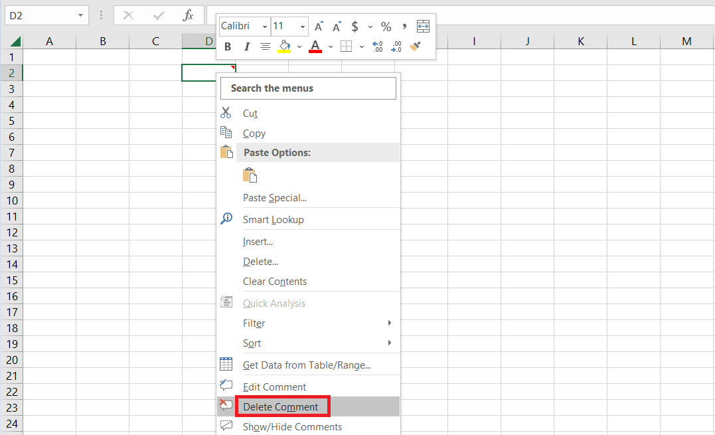This screenshot has height=435, width=715.
Task: Click the borders icon
Action: tap(347, 46)
